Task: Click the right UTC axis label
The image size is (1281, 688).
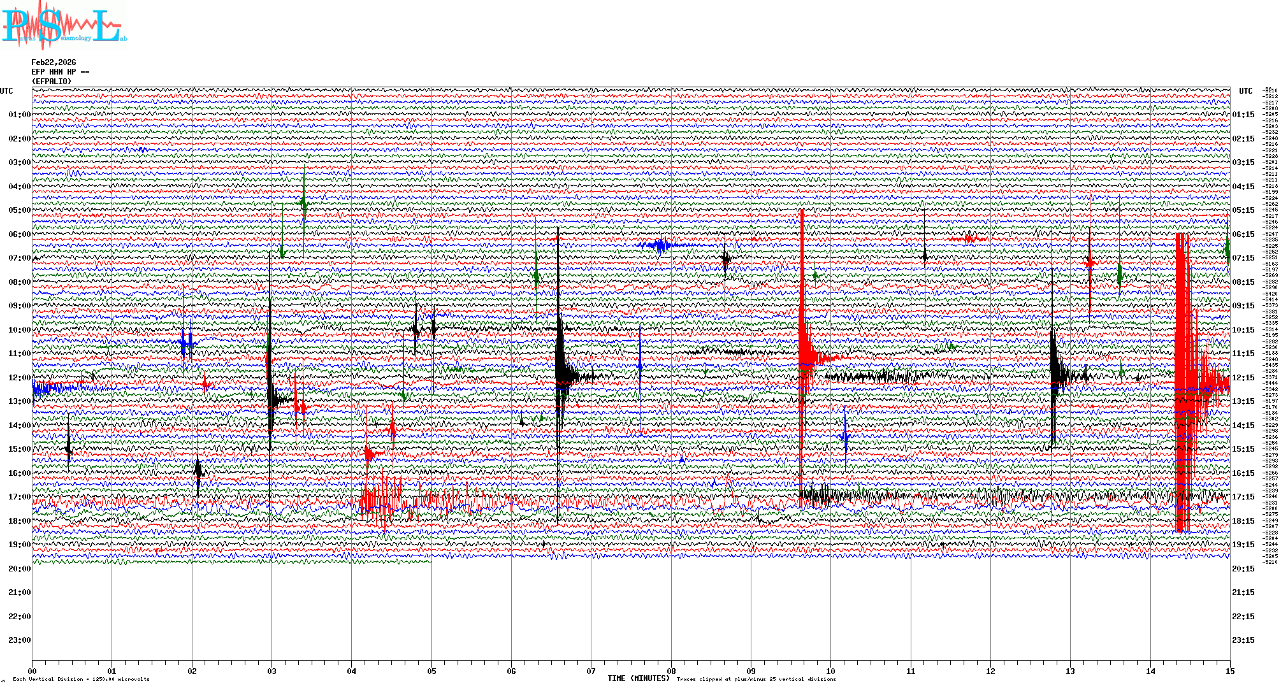Action: pos(1245,91)
